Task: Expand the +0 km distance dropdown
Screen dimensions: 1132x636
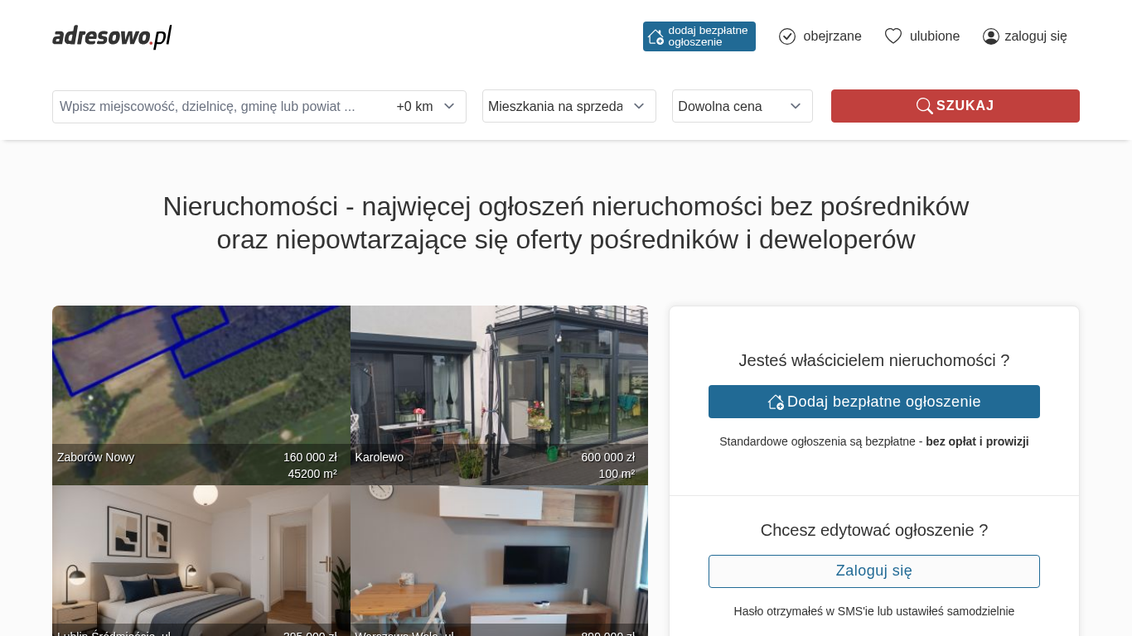Action: 426,107
